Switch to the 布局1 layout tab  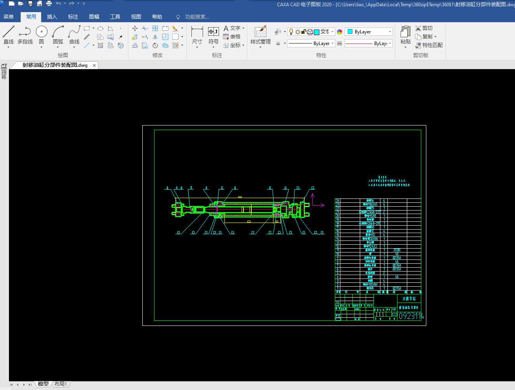click(x=60, y=384)
